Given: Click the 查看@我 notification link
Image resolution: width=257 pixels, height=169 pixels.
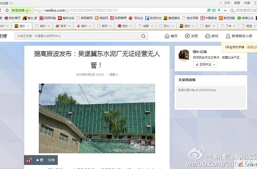Looking at the screenshot, I should pos(252,47).
